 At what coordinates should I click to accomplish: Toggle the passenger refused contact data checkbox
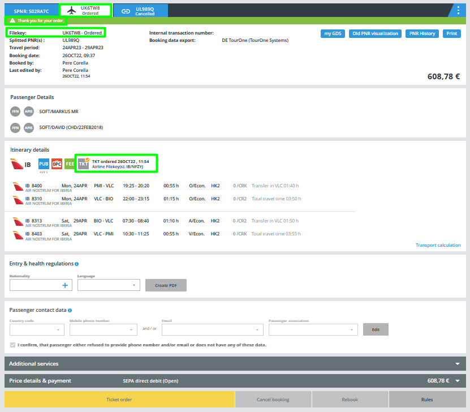[x=13, y=345]
